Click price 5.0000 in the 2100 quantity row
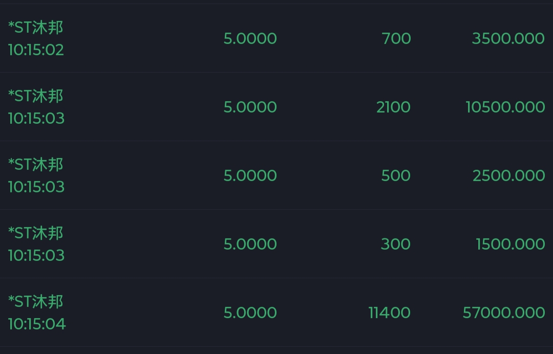 point(250,107)
